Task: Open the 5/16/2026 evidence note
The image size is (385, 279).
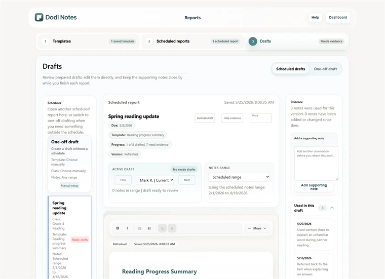Action: point(314,266)
